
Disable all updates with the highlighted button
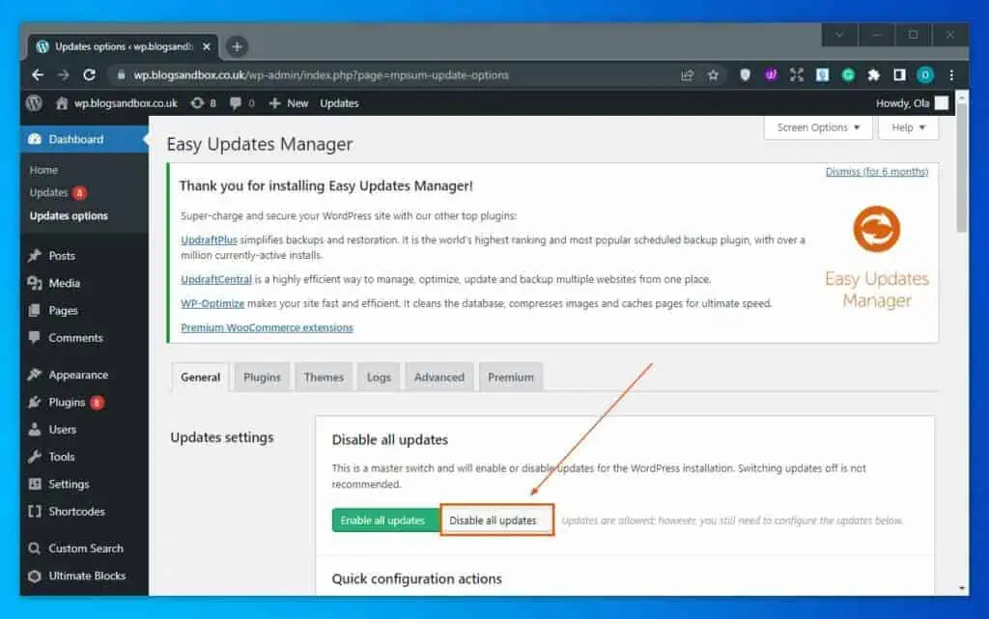coord(495,520)
